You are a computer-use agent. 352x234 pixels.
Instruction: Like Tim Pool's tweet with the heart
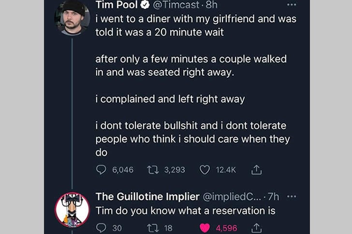[205, 170]
